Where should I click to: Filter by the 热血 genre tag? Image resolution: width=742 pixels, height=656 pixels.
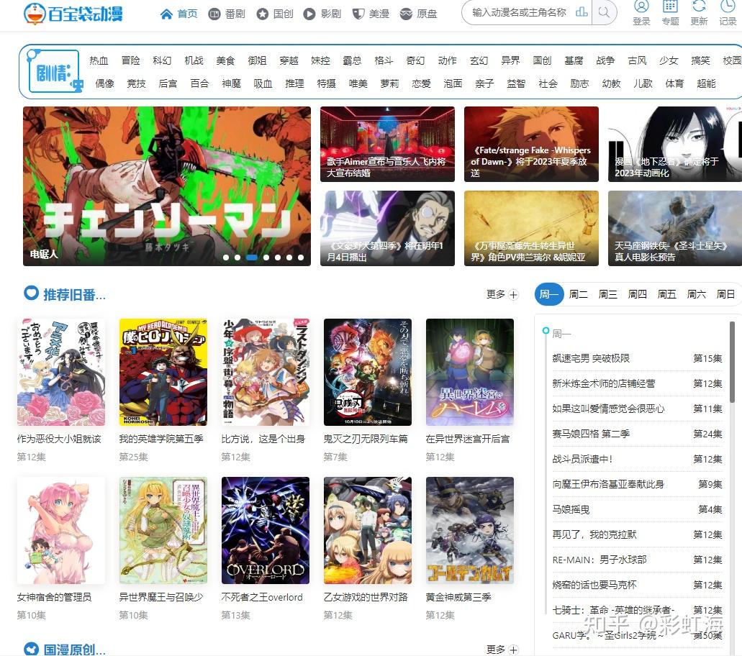pyautogui.click(x=99, y=60)
